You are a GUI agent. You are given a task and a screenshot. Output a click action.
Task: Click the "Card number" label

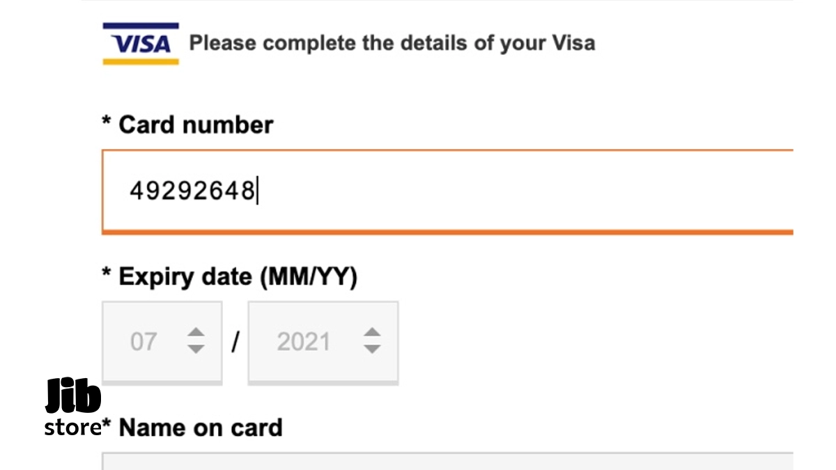click(196, 125)
